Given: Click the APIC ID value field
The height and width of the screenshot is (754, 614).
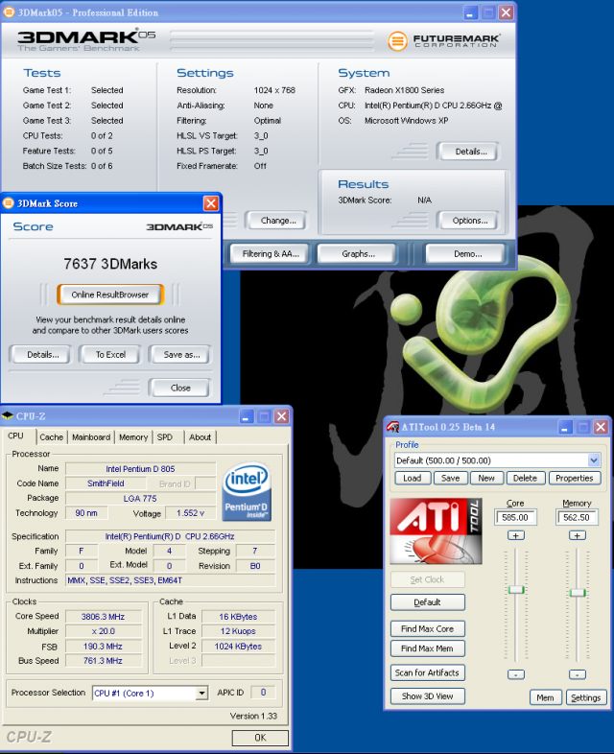Looking at the screenshot, I should (x=263, y=693).
